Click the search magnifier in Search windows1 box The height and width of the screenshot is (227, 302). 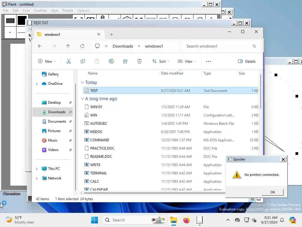[x=254, y=46]
